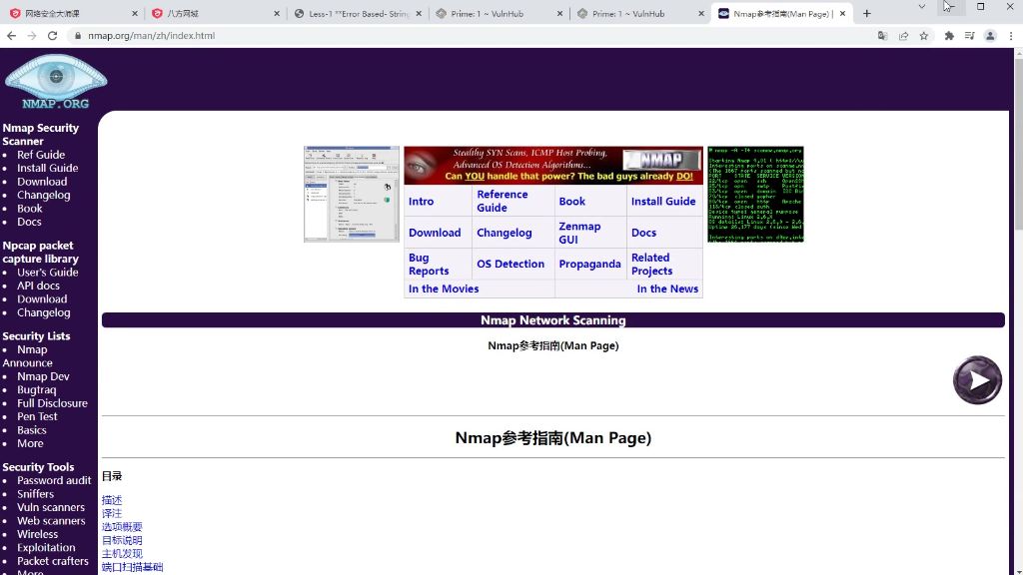Click the Nmap Network Scanning header bar
This screenshot has height=575, width=1023.
click(553, 320)
